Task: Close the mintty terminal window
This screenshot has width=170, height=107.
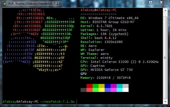Action: tap(161, 3)
